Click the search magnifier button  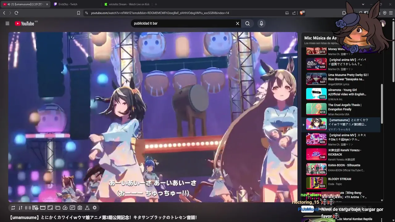coord(247,23)
